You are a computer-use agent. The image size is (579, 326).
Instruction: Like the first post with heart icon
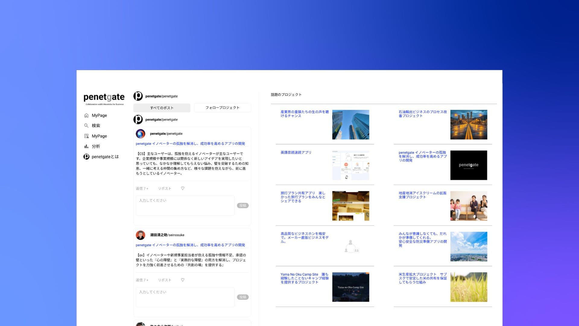coord(182,188)
